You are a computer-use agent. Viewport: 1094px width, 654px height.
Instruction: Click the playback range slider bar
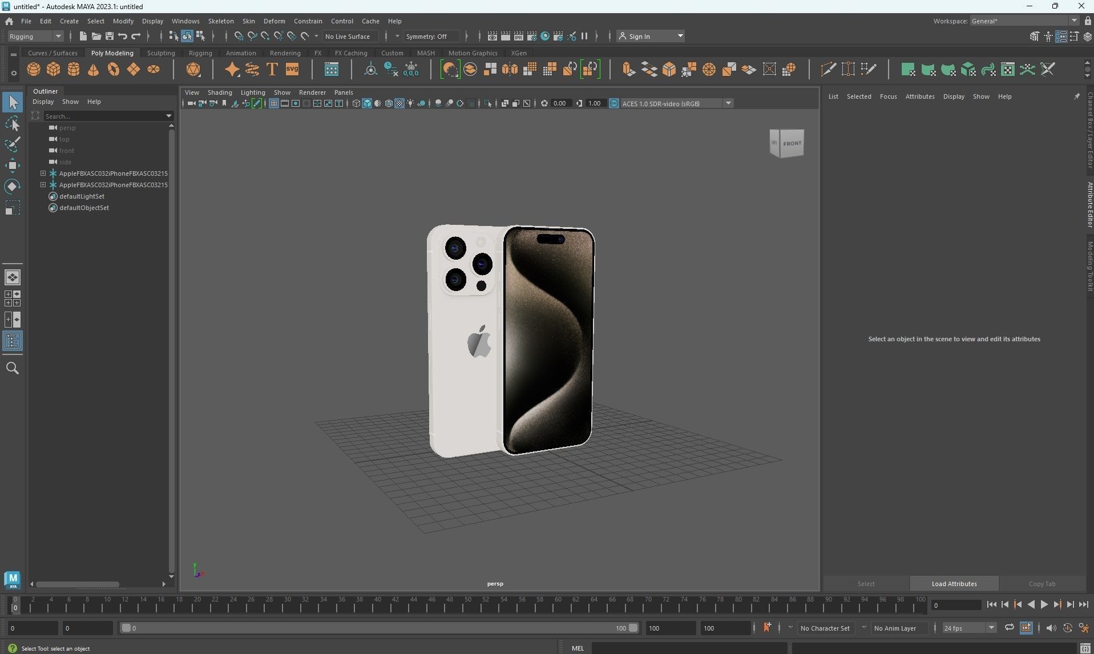coord(380,628)
